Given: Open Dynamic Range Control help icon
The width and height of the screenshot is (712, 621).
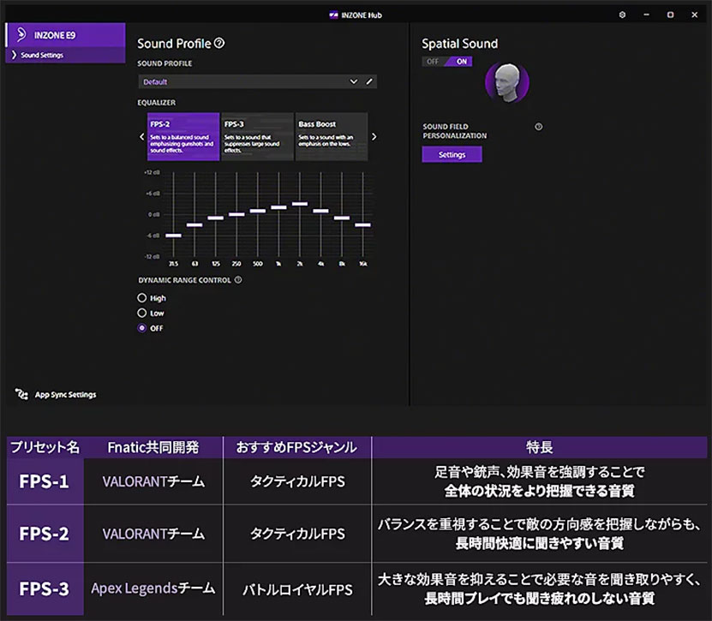Looking at the screenshot, I should (x=238, y=280).
